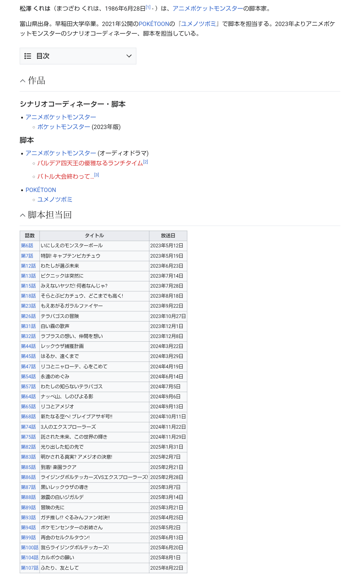Open 第107話 episode link
This screenshot has width=360, height=576.
click(30, 568)
